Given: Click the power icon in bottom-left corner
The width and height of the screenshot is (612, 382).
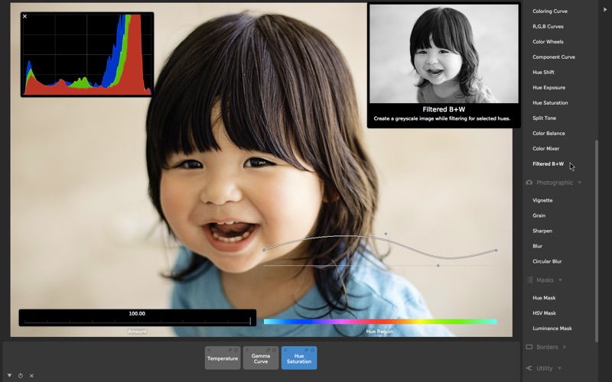Looking at the screenshot, I should click(x=20, y=375).
